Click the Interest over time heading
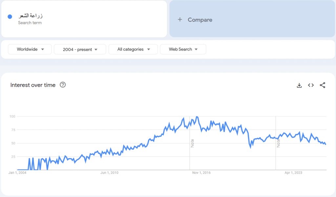Image resolution: width=336 pixels, height=197 pixels. pos(33,85)
